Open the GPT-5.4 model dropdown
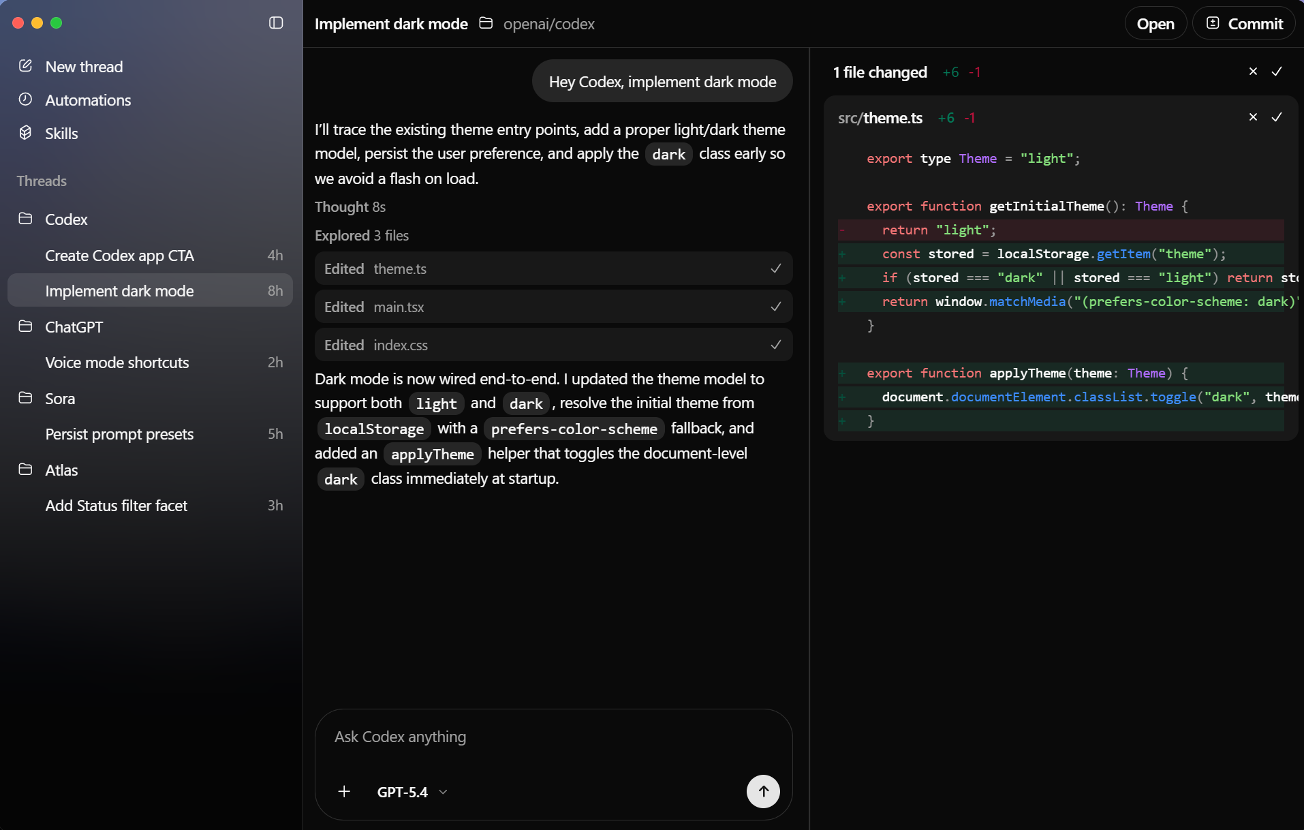Image resolution: width=1304 pixels, height=830 pixels. (x=412, y=792)
